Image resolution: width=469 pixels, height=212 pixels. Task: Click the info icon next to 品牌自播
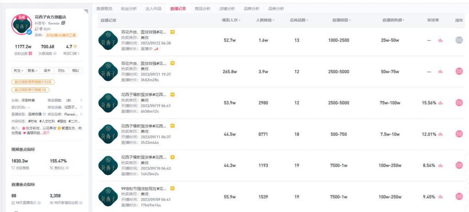[x=44, y=114]
